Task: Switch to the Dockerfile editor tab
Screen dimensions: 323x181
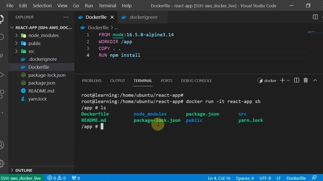Action: (96, 17)
